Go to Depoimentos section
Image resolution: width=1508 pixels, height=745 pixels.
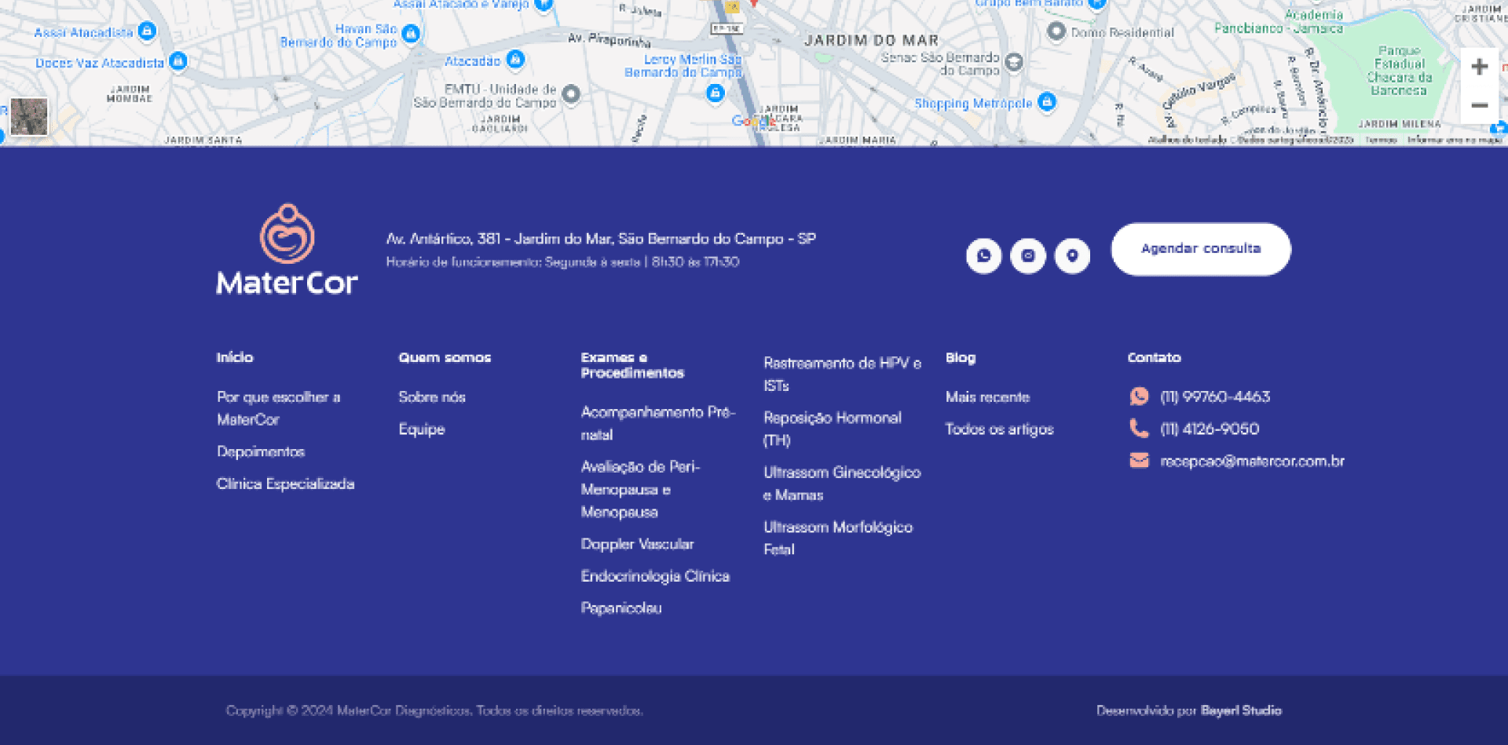pos(261,452)
